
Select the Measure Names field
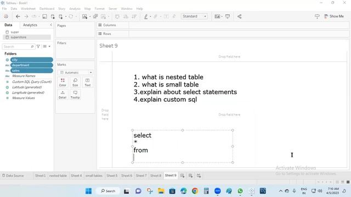click(24, 76)
